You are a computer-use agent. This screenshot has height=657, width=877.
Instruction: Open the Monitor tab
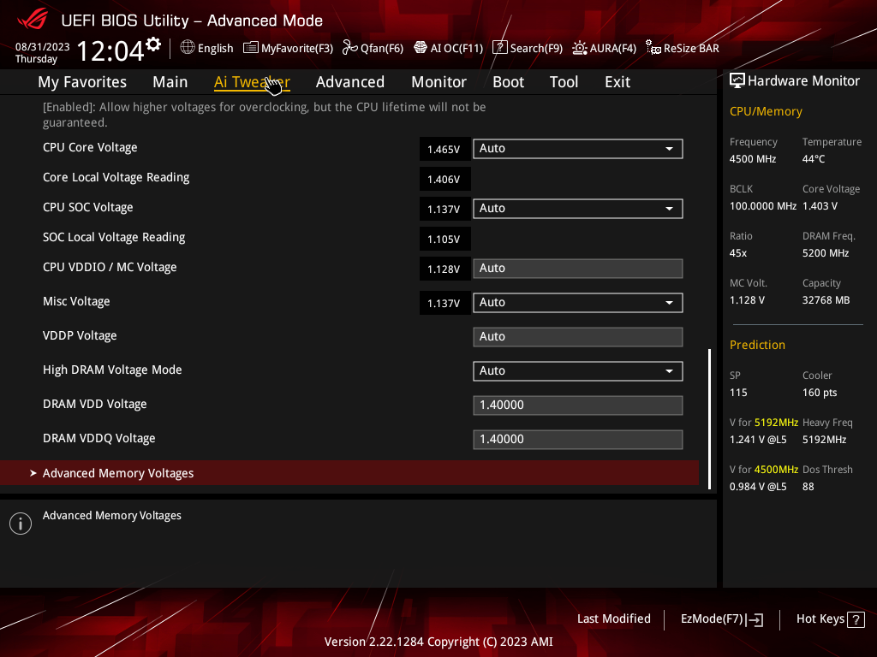(439, 81)
